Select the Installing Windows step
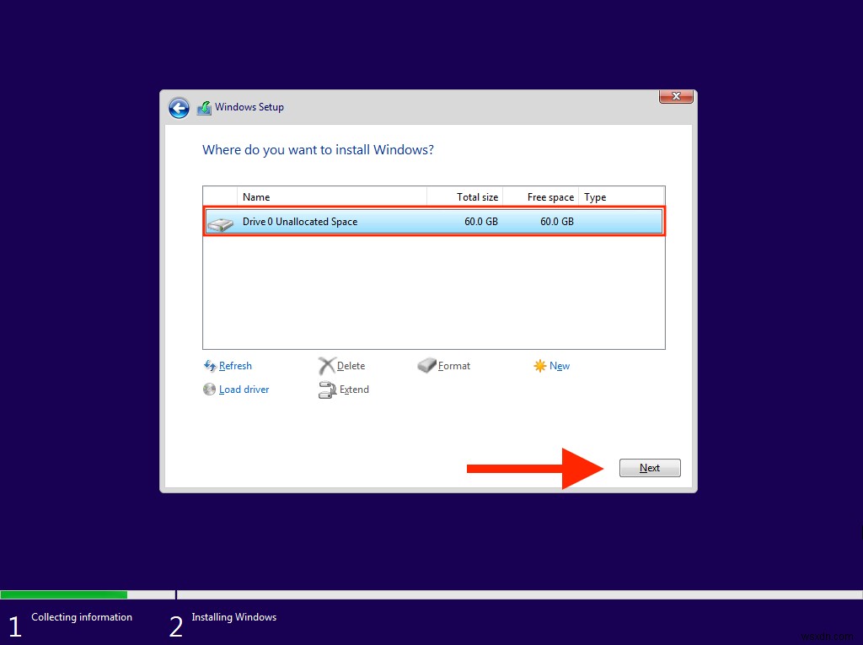This screenshot has width=863, height=645. tap(233, 617)
